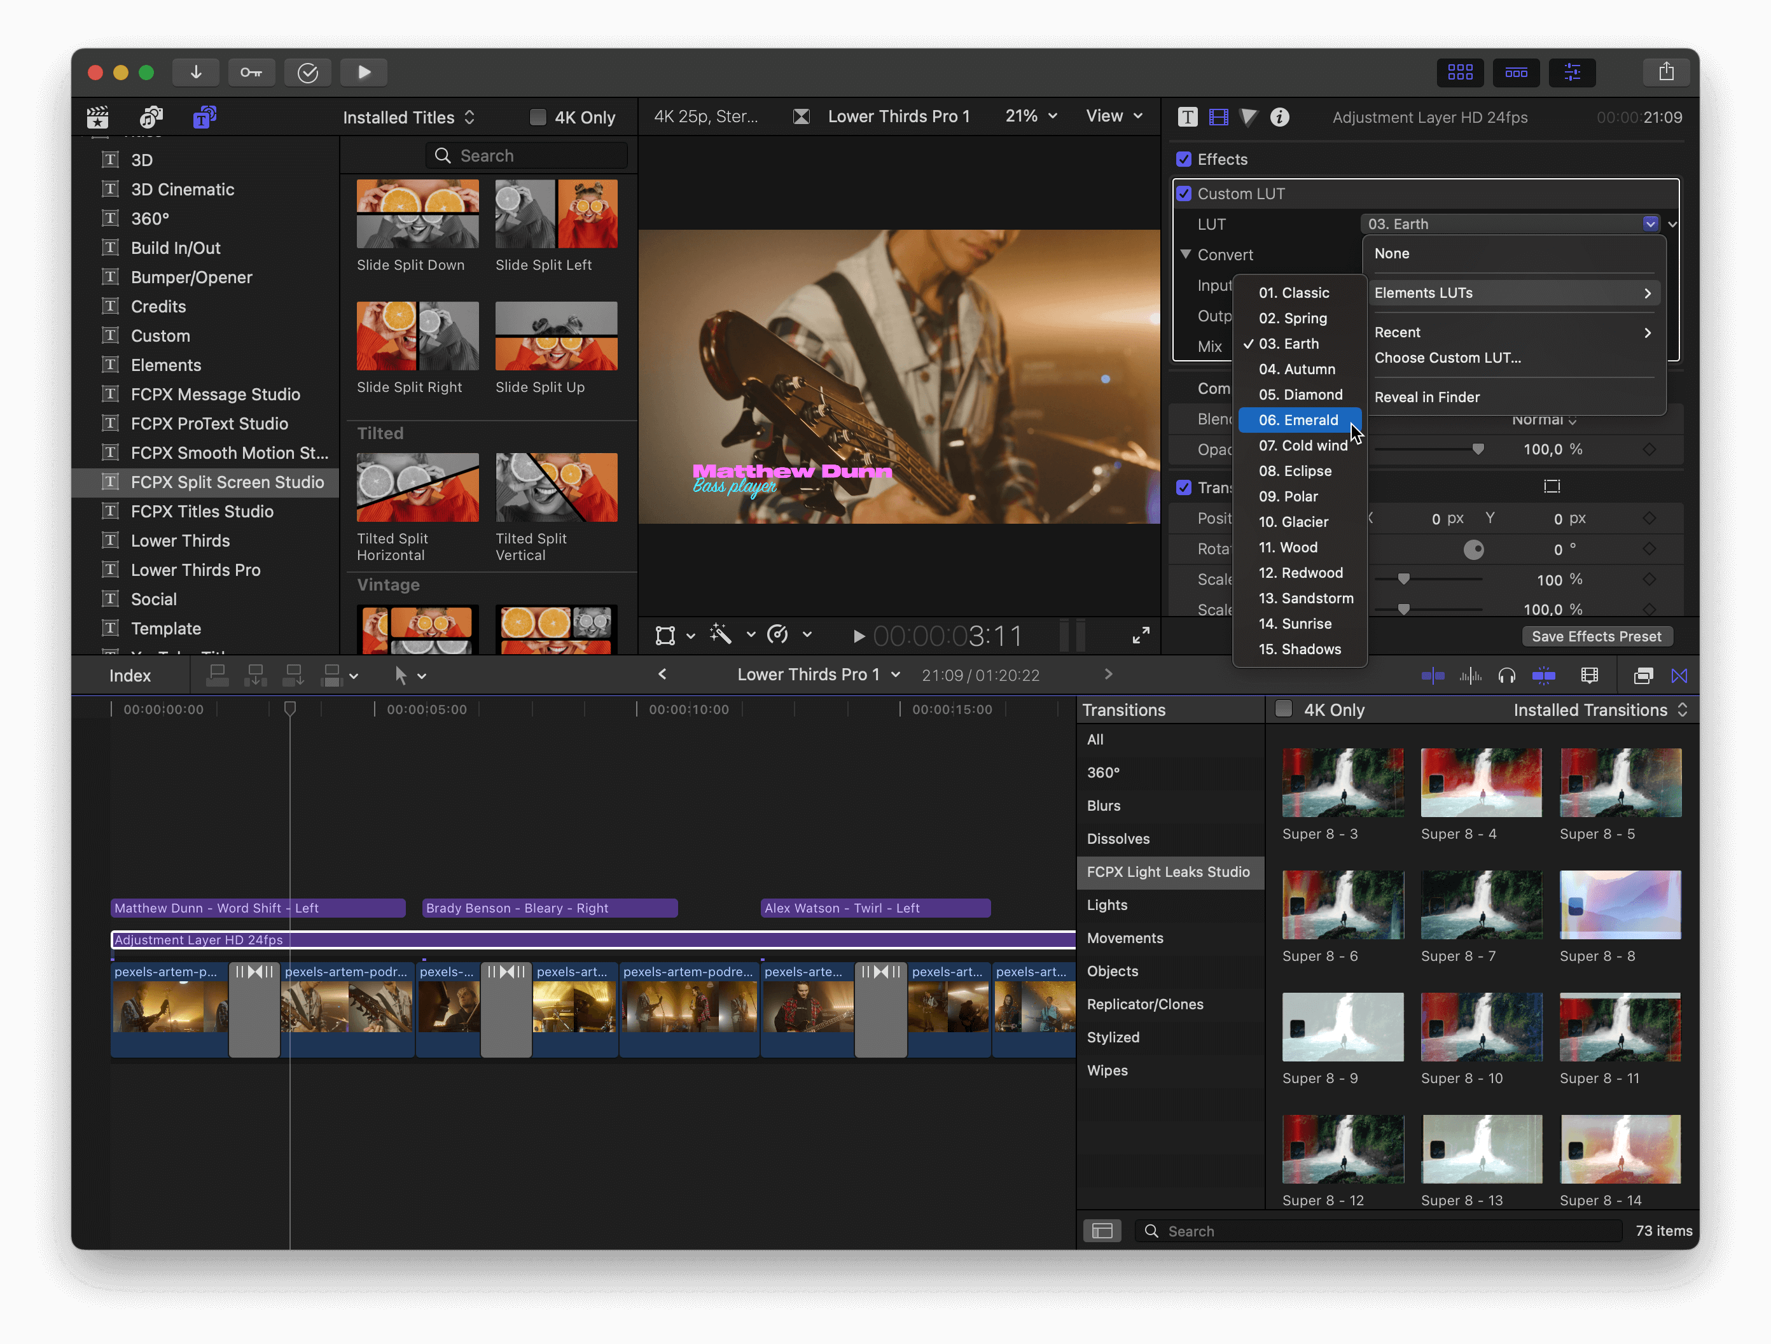Open the keyword editor key icon
The image size is (1771, 1344).
(251, 72)
